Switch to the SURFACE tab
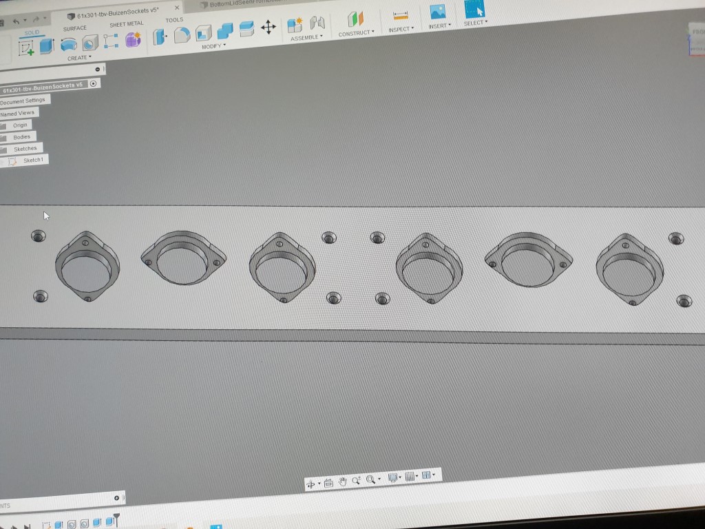The width and height of the screenshot is (705, 529). [74, 28]
